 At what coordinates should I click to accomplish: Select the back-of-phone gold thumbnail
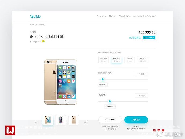(x=74, y=120)
